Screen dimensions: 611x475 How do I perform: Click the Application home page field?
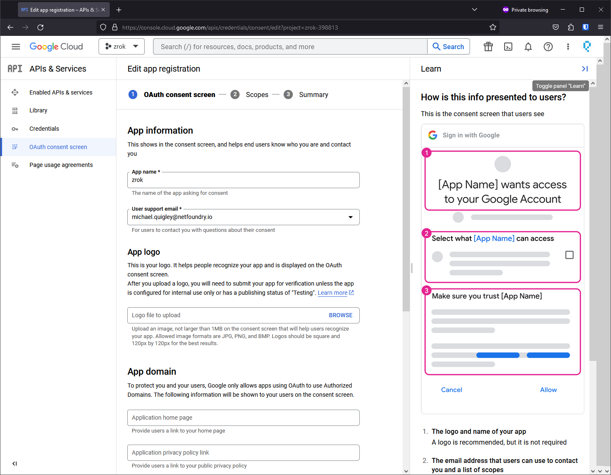[243, 418]
